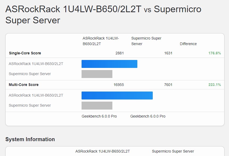Click the multi-core score 16955
Image resolution: width=229 pixels, height=156 pixels.
pos(119,85)
